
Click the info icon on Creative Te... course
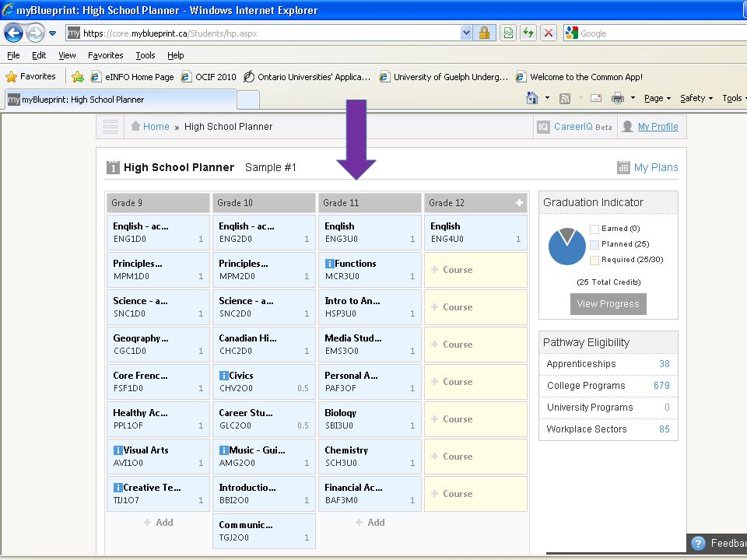point(117,488)
